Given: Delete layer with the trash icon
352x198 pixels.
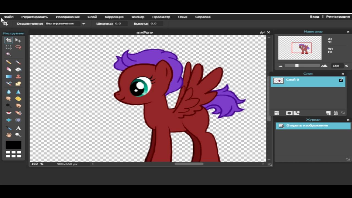Looking at the screenshot, I should (336, 113).
